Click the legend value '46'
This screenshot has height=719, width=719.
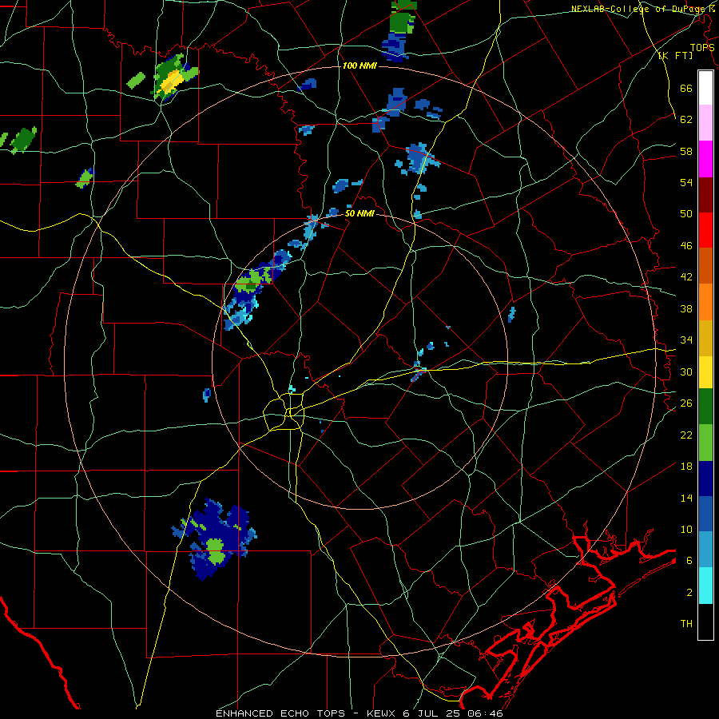click(x=686, y=246)
